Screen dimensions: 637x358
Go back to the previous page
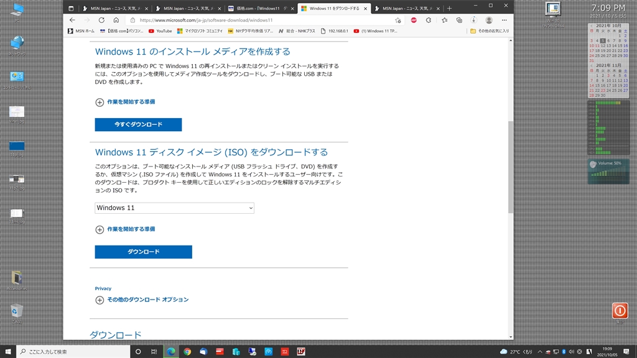point(72,20)
